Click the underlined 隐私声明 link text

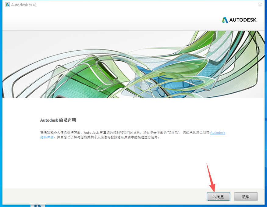pyautogui.click(x=47, y=137)
